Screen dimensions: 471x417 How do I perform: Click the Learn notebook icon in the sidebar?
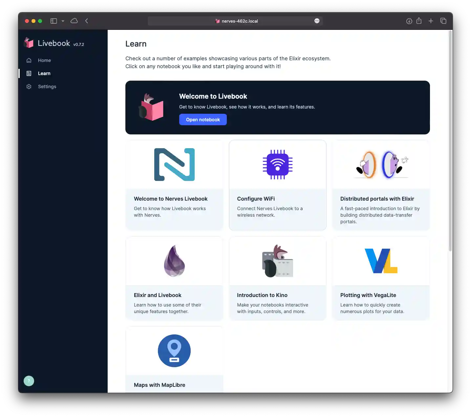(x=29, y=73)
